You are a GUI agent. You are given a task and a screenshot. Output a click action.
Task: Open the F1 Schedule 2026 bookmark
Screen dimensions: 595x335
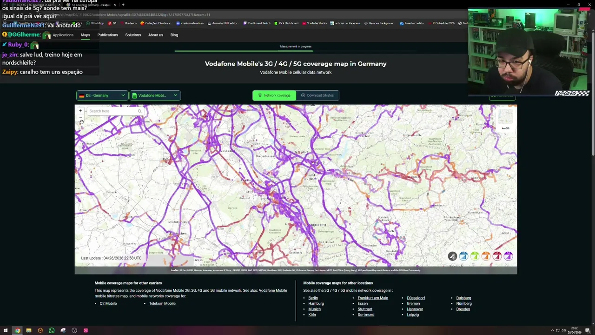(441, 23)
